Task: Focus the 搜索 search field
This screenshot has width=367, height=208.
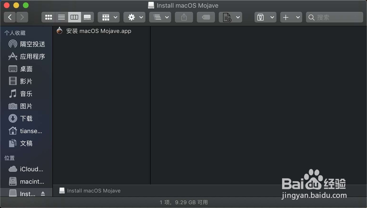Action: point(334,17)
